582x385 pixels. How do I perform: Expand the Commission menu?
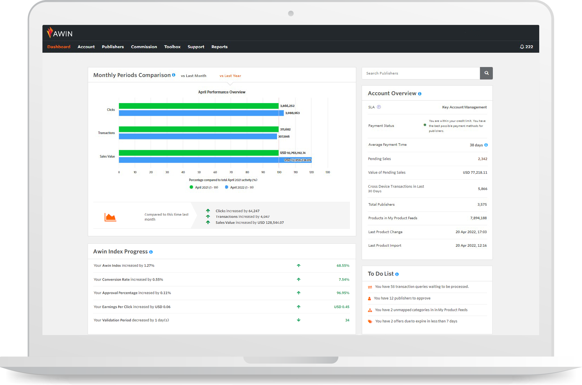tap(144, 47)
